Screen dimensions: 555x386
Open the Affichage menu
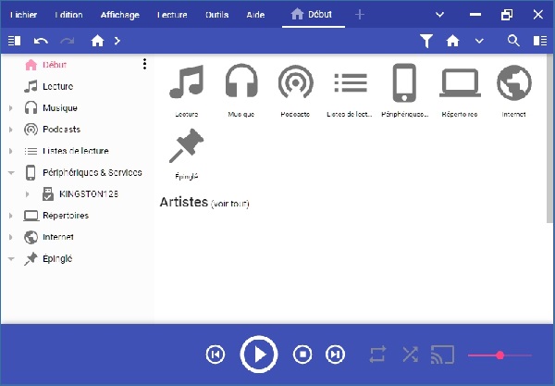(x=120, y=15)
